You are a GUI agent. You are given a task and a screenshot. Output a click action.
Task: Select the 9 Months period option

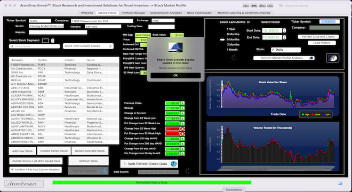pyautogui.click(x=233, y=34)
